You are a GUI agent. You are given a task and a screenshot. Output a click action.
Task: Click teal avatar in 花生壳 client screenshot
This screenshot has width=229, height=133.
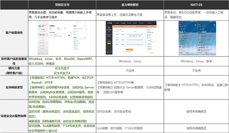pos(39,26)
